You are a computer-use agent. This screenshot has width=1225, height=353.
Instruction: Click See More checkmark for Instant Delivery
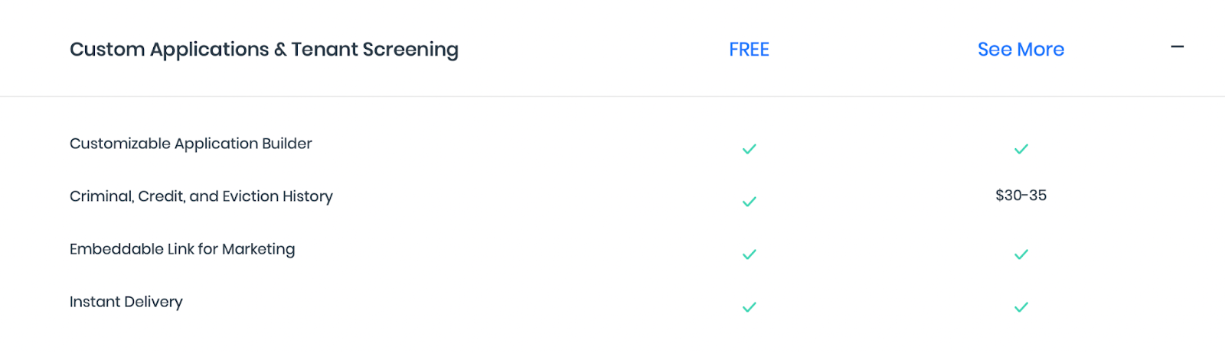pyautogui.click(x=1021, y=307)
